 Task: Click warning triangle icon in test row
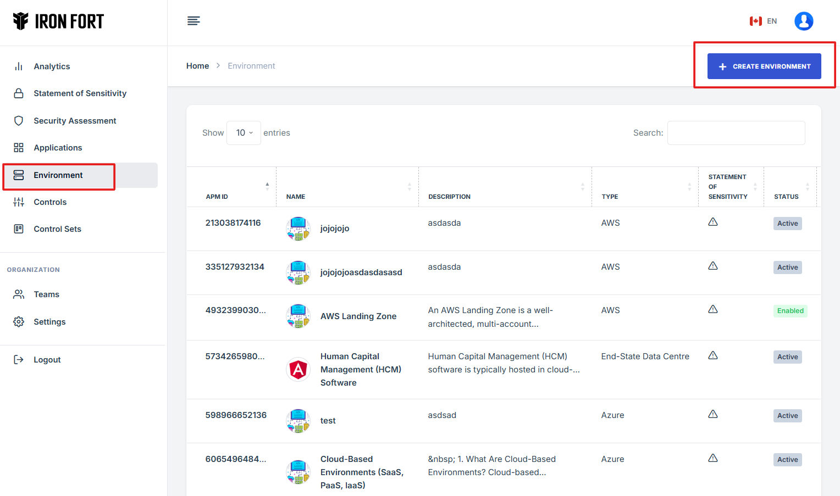coord(712,414)
